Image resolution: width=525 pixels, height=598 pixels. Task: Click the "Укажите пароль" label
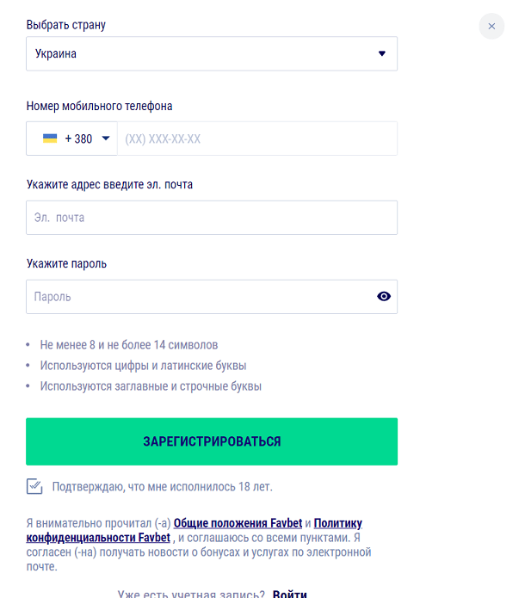[66, 264]
